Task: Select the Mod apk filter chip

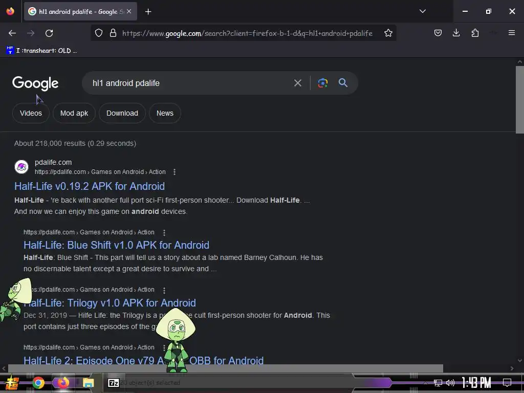Action: click(74, 113)
